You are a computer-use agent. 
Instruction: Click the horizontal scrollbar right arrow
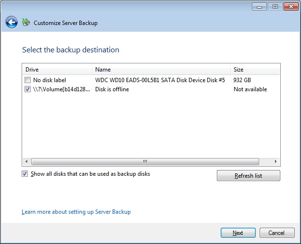pos(276,162)
